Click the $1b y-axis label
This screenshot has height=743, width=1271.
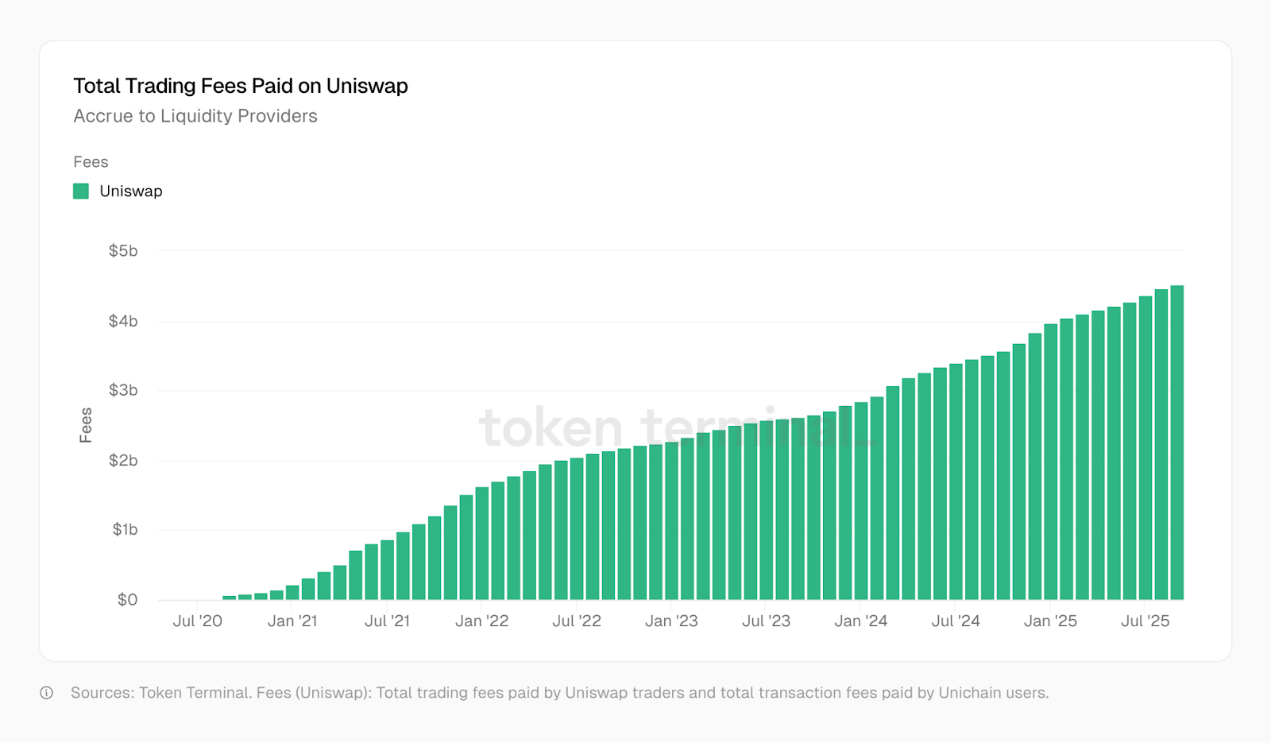(125, 529)
